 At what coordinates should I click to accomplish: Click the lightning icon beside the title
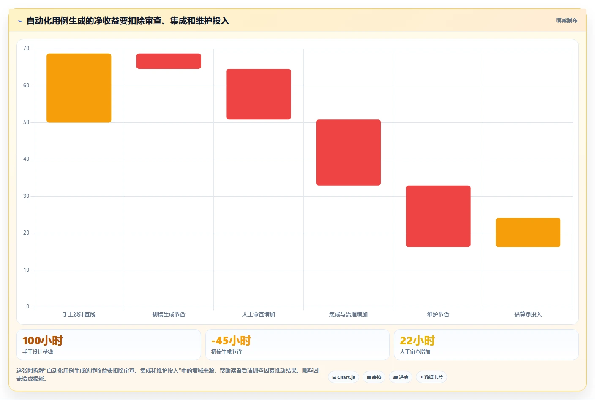click(20, 21)
